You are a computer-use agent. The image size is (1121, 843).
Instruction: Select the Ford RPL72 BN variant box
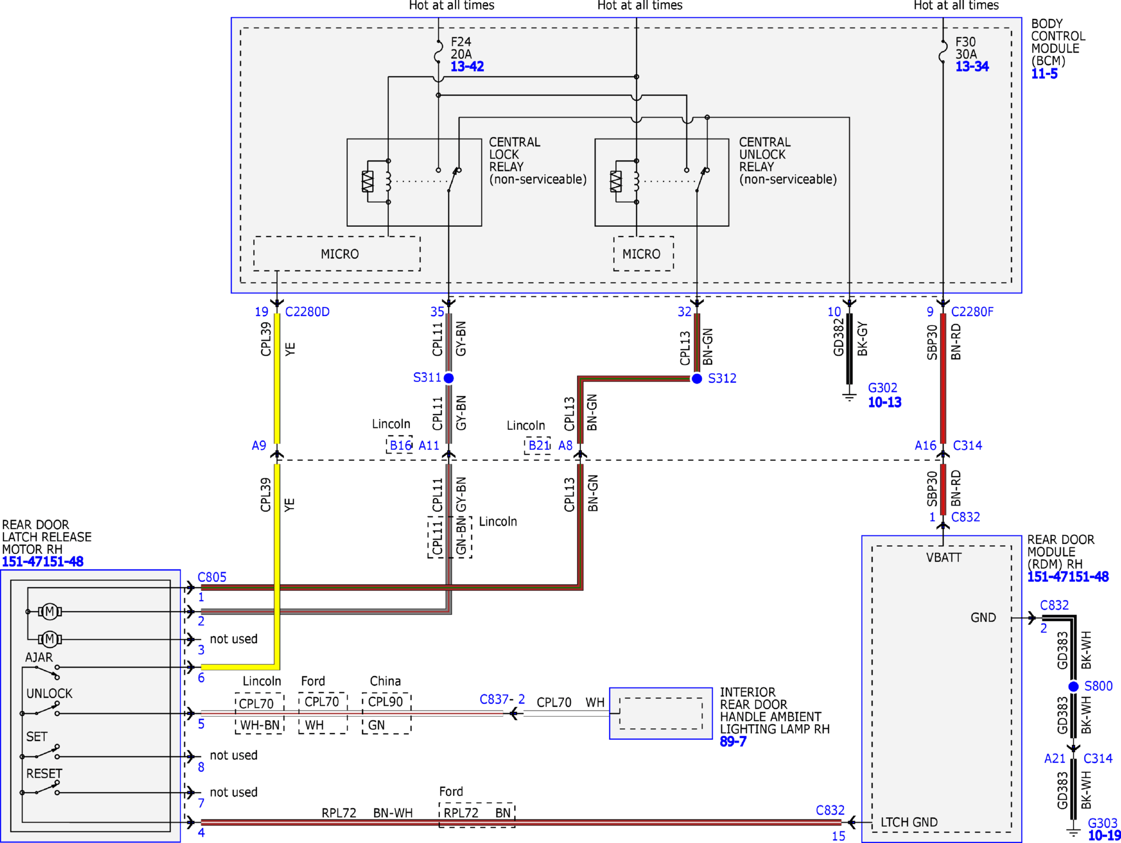coord(477,815)
